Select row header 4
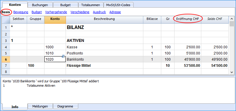Viewport: 236px width, 111px height. click(x=6, y=47)
